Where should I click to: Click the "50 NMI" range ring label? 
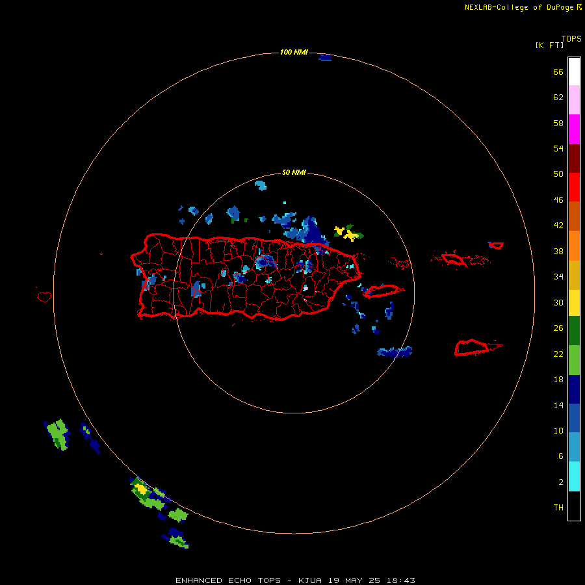coord(294,172)
